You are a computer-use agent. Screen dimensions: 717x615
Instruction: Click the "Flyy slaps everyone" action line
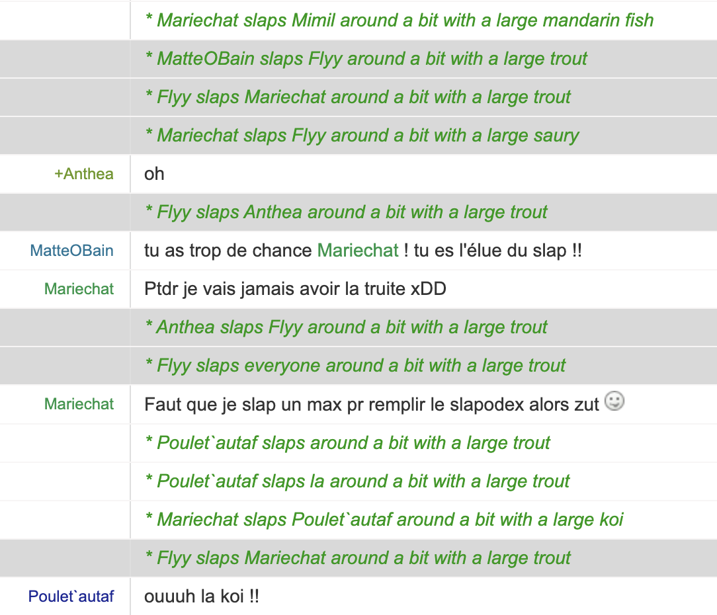355,366
